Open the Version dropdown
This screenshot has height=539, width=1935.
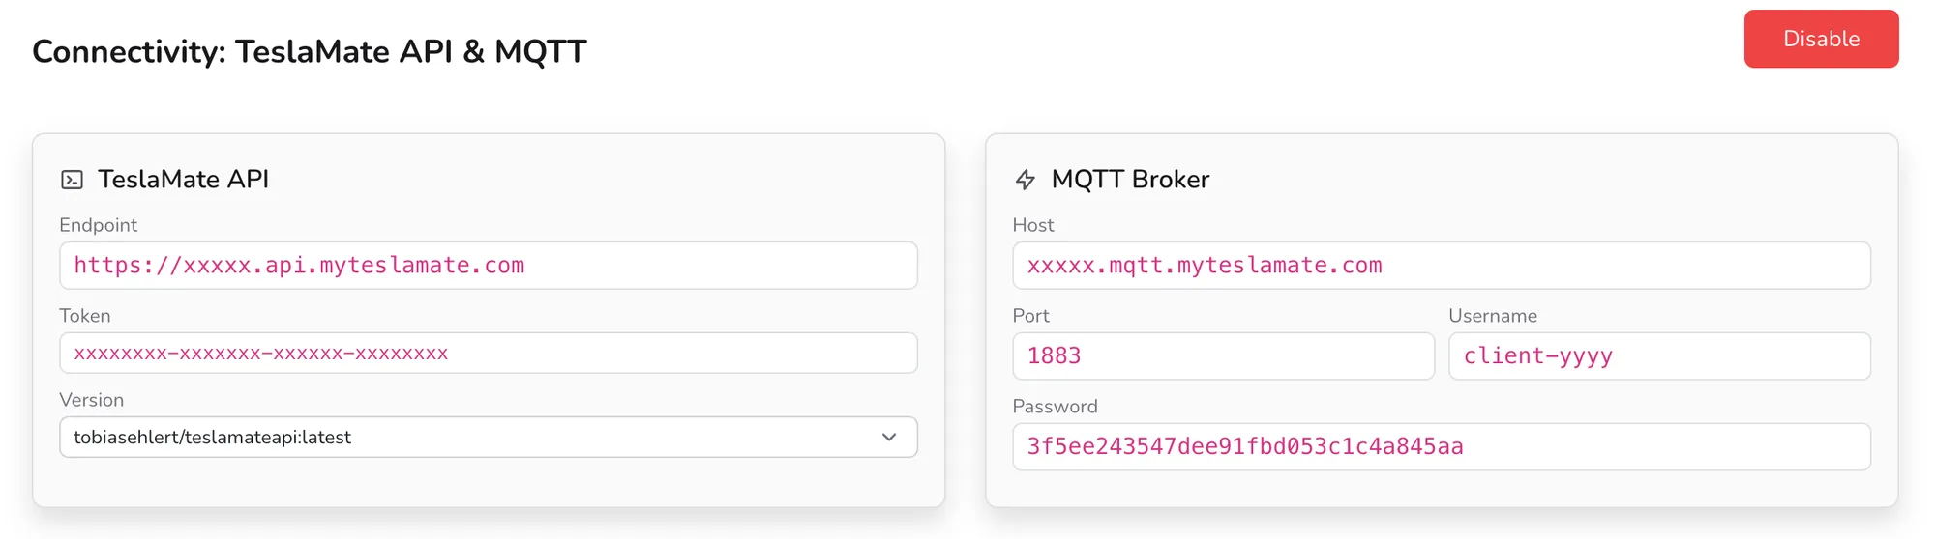pos(489,438)
